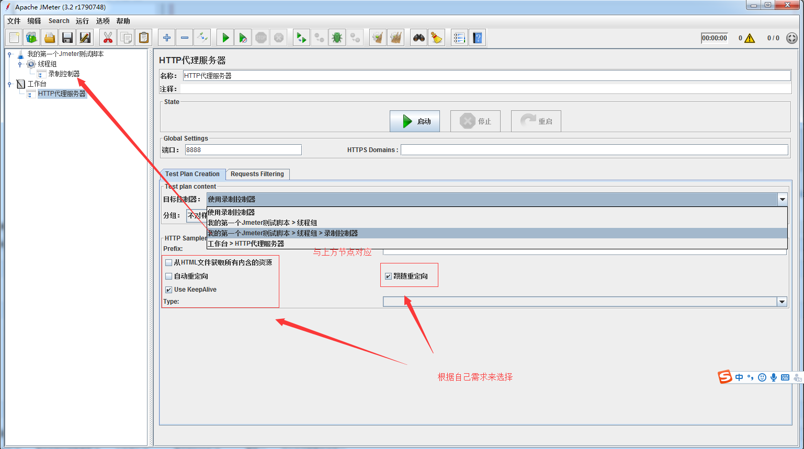804x449 pixels.
Task: Click the grey shutdown icon
Action: tap(279, 38)
